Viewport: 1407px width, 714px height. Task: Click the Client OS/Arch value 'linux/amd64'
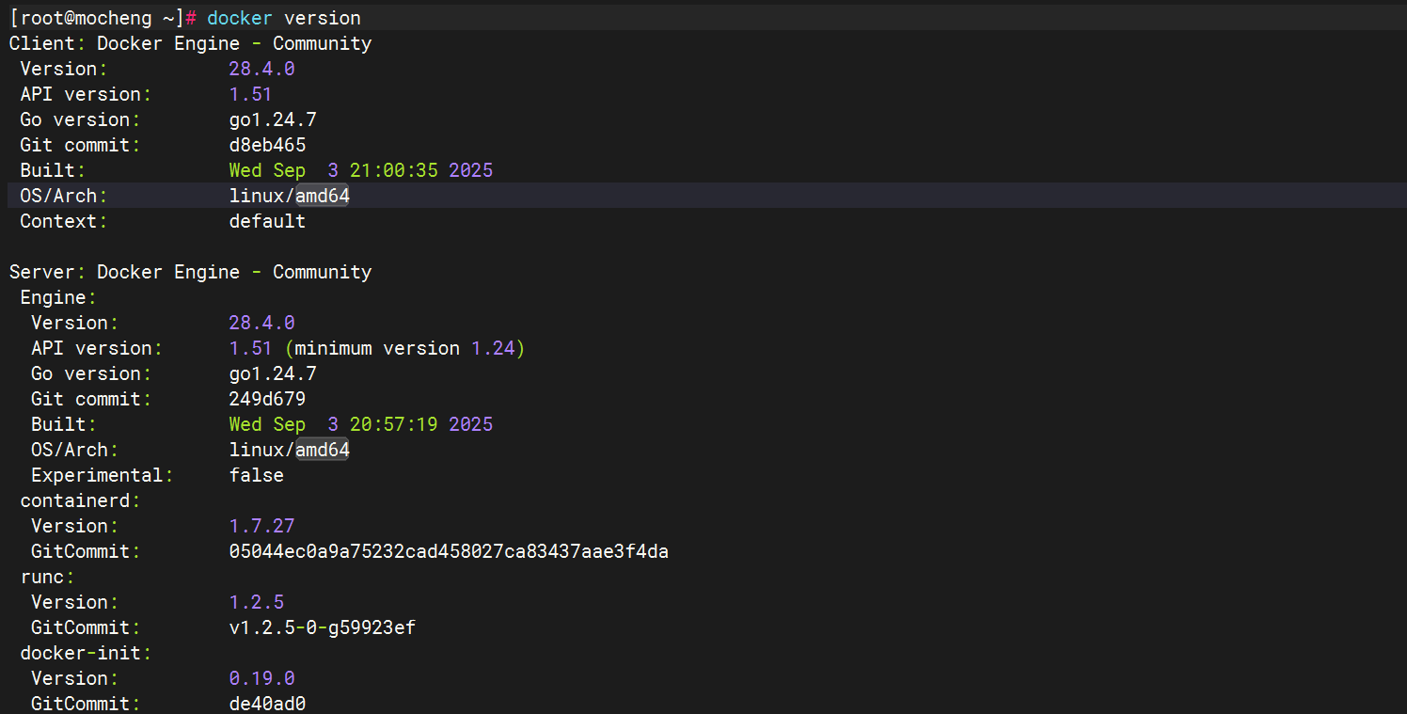290,196
